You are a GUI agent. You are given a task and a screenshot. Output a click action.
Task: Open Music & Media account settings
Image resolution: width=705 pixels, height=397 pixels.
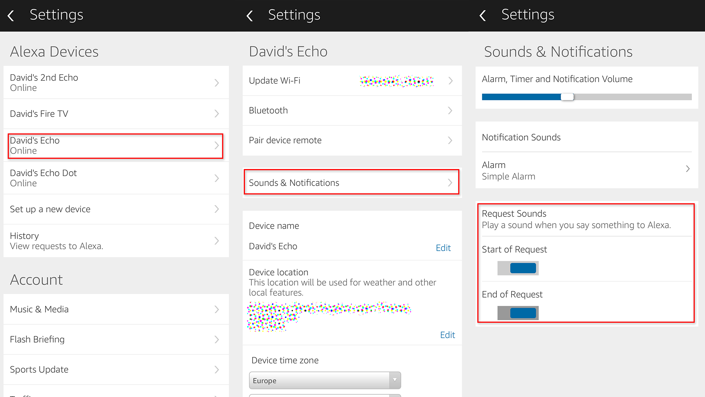(116, 309)
